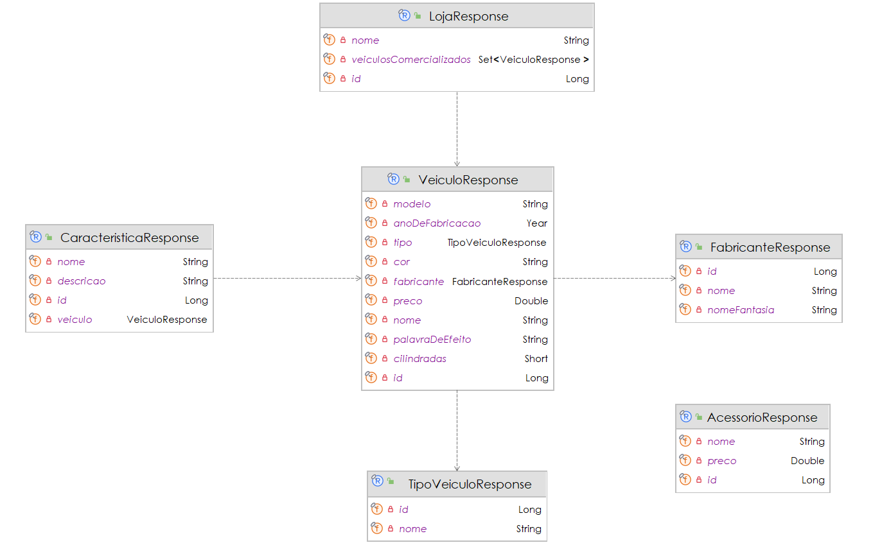This screenshot has width=873, height=545.
Task: Select the LojaResponse class title
Action: point(468,17)
